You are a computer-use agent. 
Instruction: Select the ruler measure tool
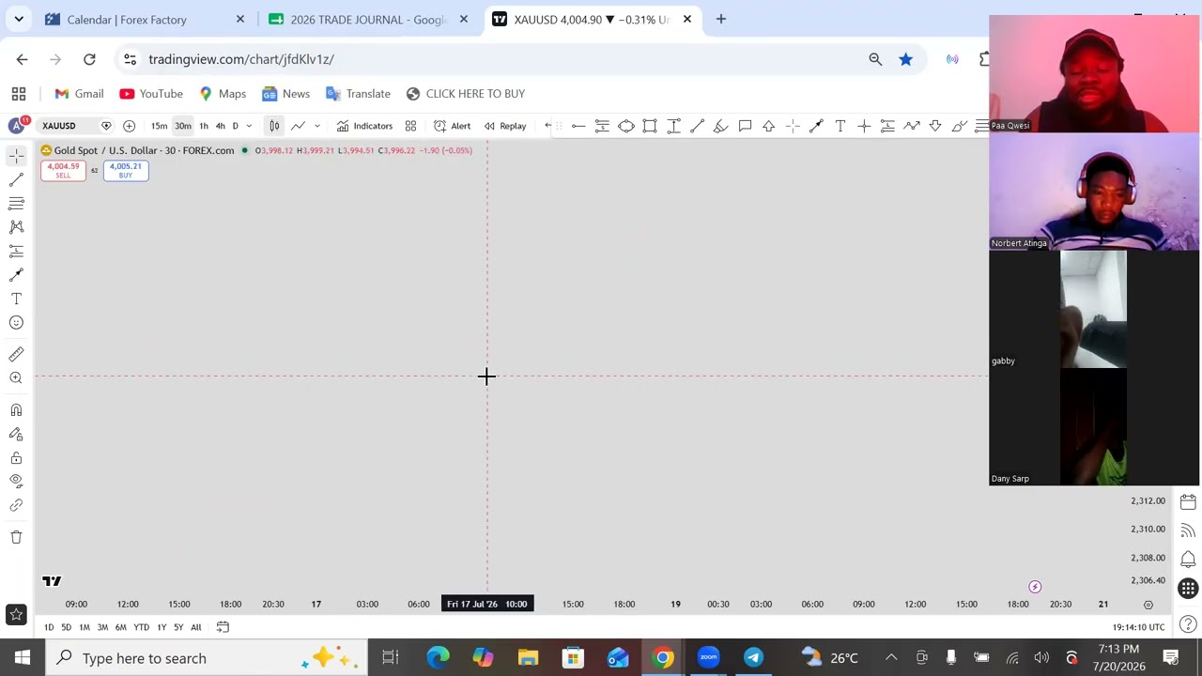(x=16, y=354)
